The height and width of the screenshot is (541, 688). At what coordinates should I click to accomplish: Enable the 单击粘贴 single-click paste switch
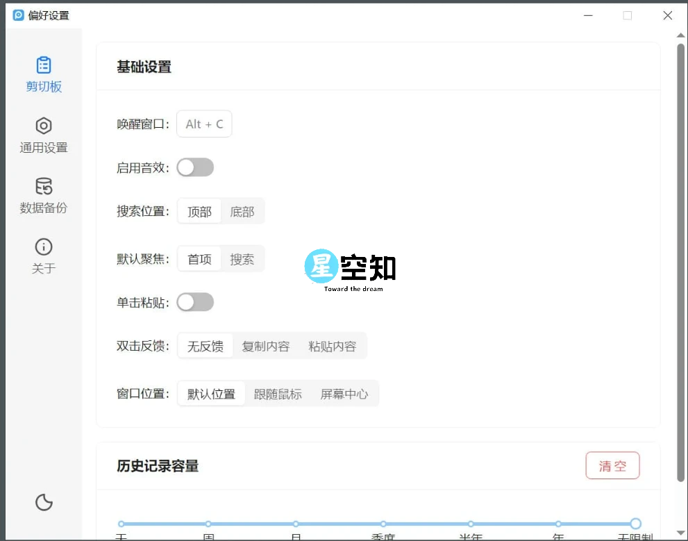(195, 302)
